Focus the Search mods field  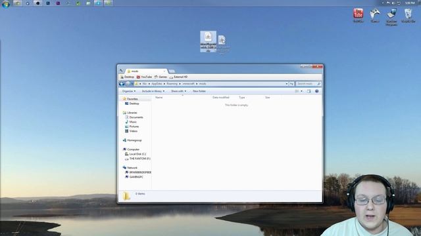point(309,84)
